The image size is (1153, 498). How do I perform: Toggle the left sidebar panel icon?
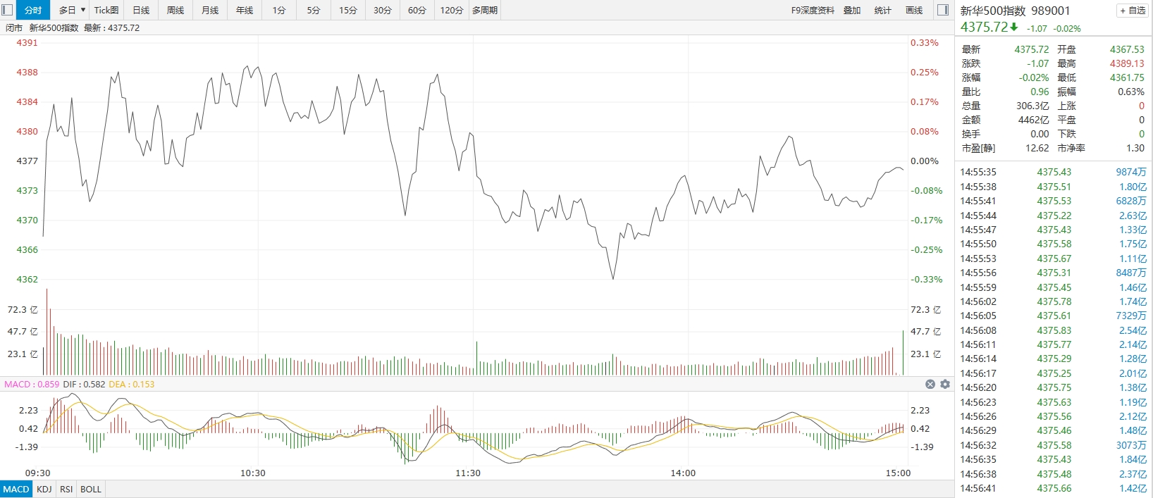(x=8, y=10)
